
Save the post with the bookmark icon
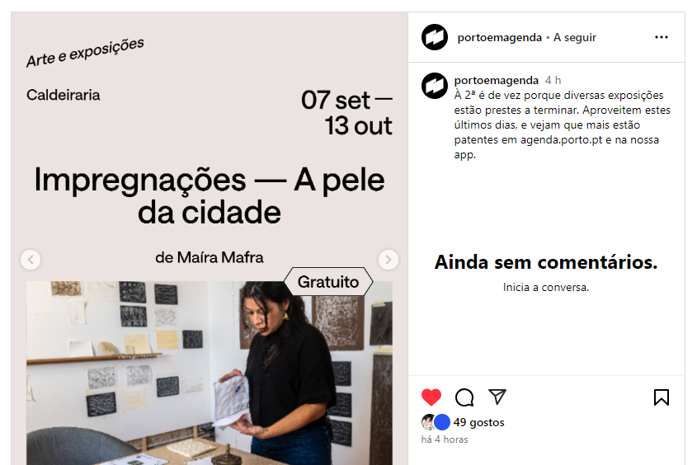(x=662, y=397)
